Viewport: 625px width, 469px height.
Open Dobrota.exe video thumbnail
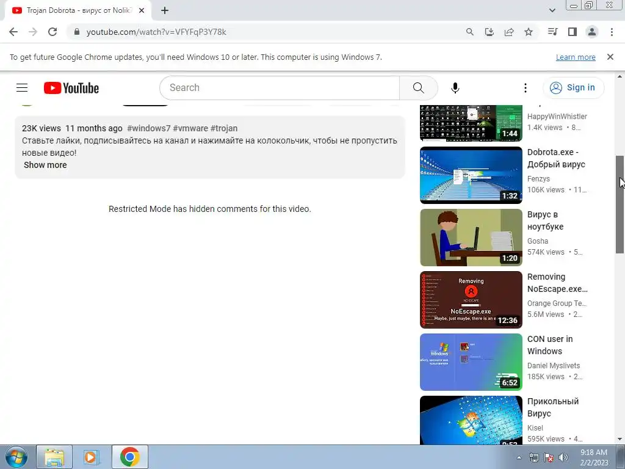coord(471,175)
